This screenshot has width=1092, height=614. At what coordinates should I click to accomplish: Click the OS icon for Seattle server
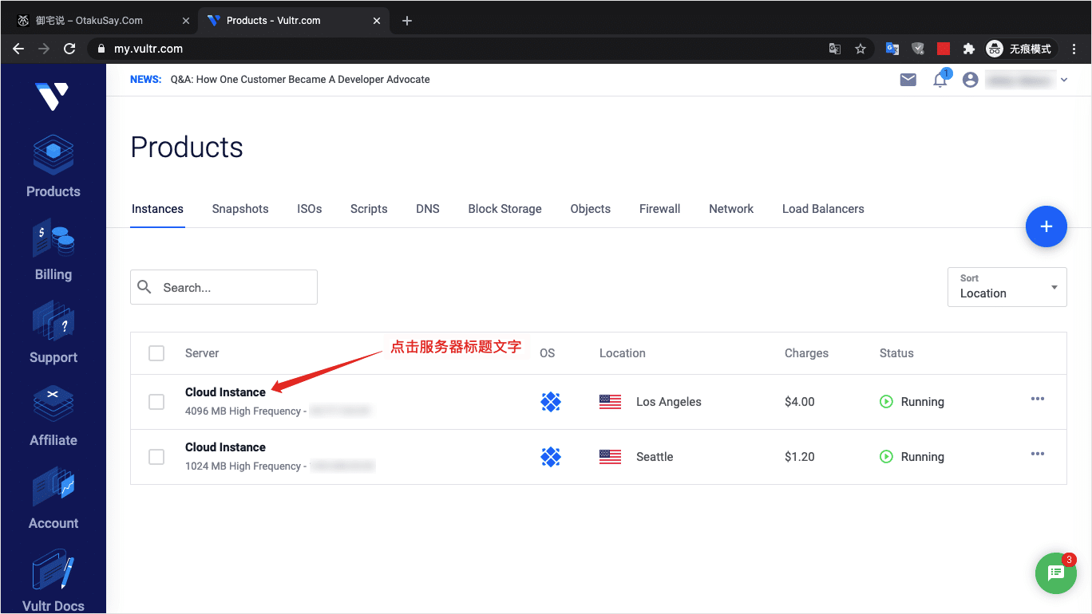pyautogui.click(x=551, y=457)
